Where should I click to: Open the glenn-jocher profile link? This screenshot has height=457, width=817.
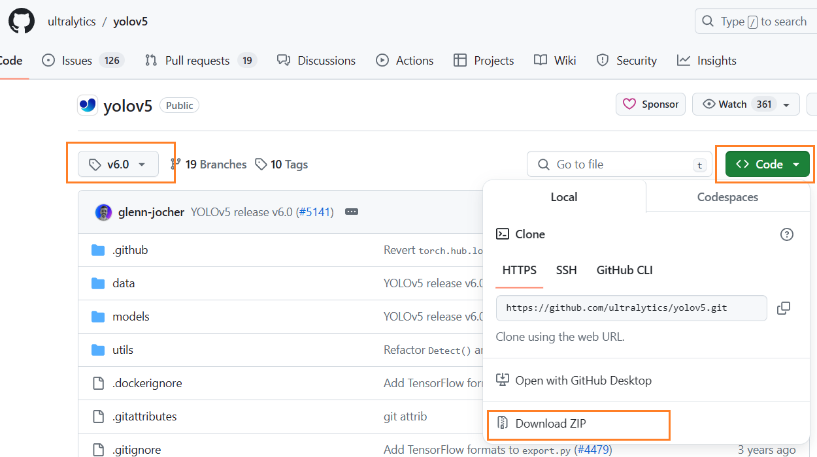click(x=151, y=212)
